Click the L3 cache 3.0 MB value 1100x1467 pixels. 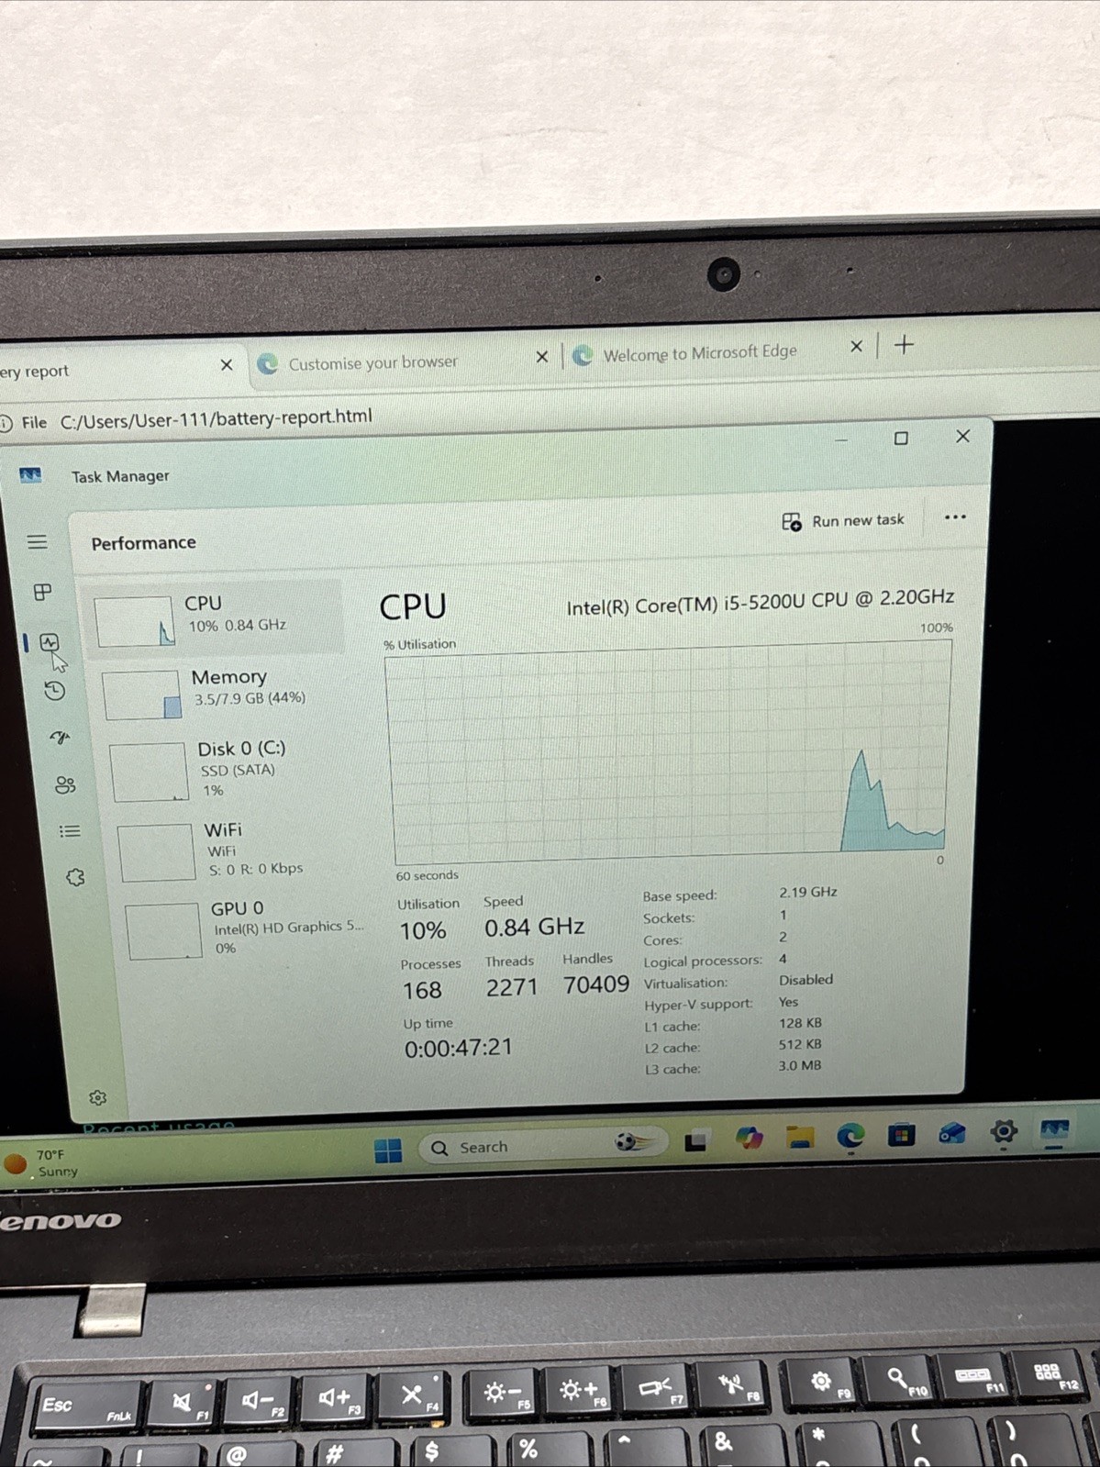(800, 1065)
